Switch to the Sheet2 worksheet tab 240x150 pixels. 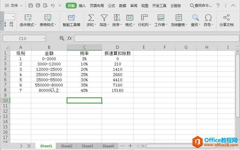[x=67, y=146]
